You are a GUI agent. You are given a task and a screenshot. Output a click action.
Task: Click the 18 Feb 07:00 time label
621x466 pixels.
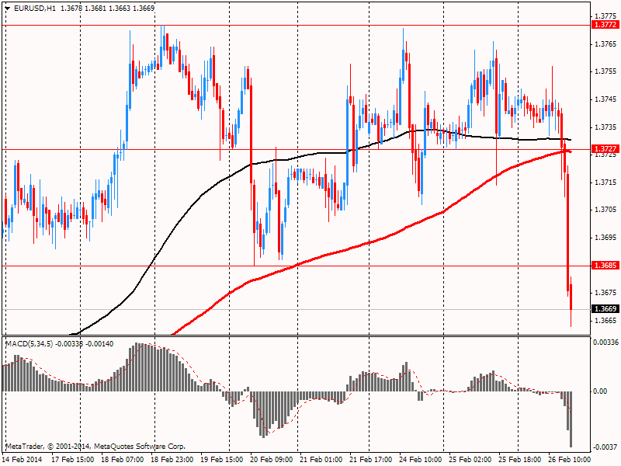coord(123,460)
